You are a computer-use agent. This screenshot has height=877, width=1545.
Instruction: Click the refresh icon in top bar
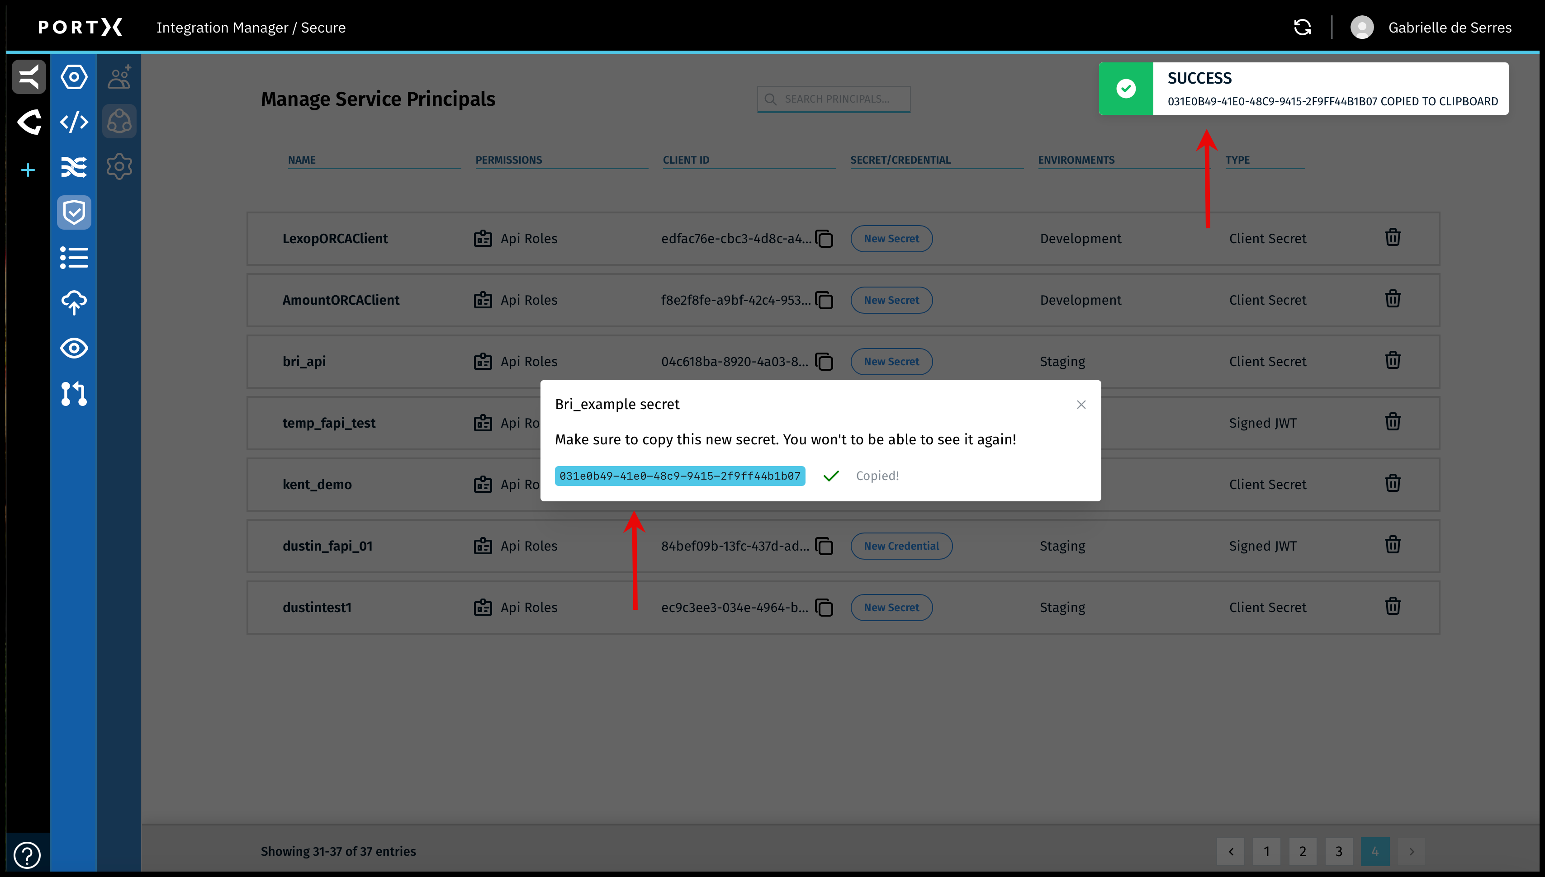(x=1303, y=27)
